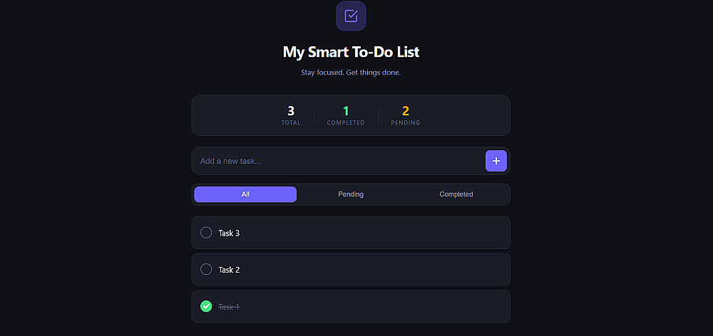Click the TOTAL label in stats card
Screen dimensions: 713x336
(291, 123)
